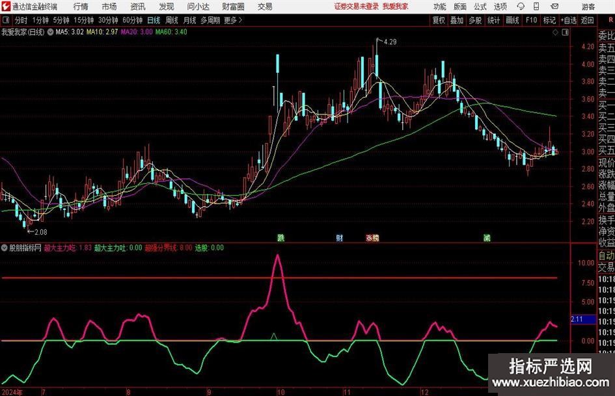Click the 通达信 red logo icon
The image size is (615, 396).
point(5,7)
